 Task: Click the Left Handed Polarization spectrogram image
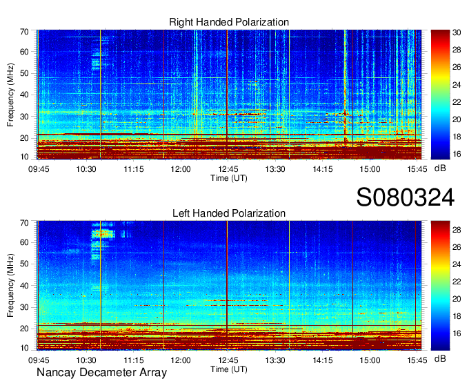pyautogui.click(x=229, y=286)
